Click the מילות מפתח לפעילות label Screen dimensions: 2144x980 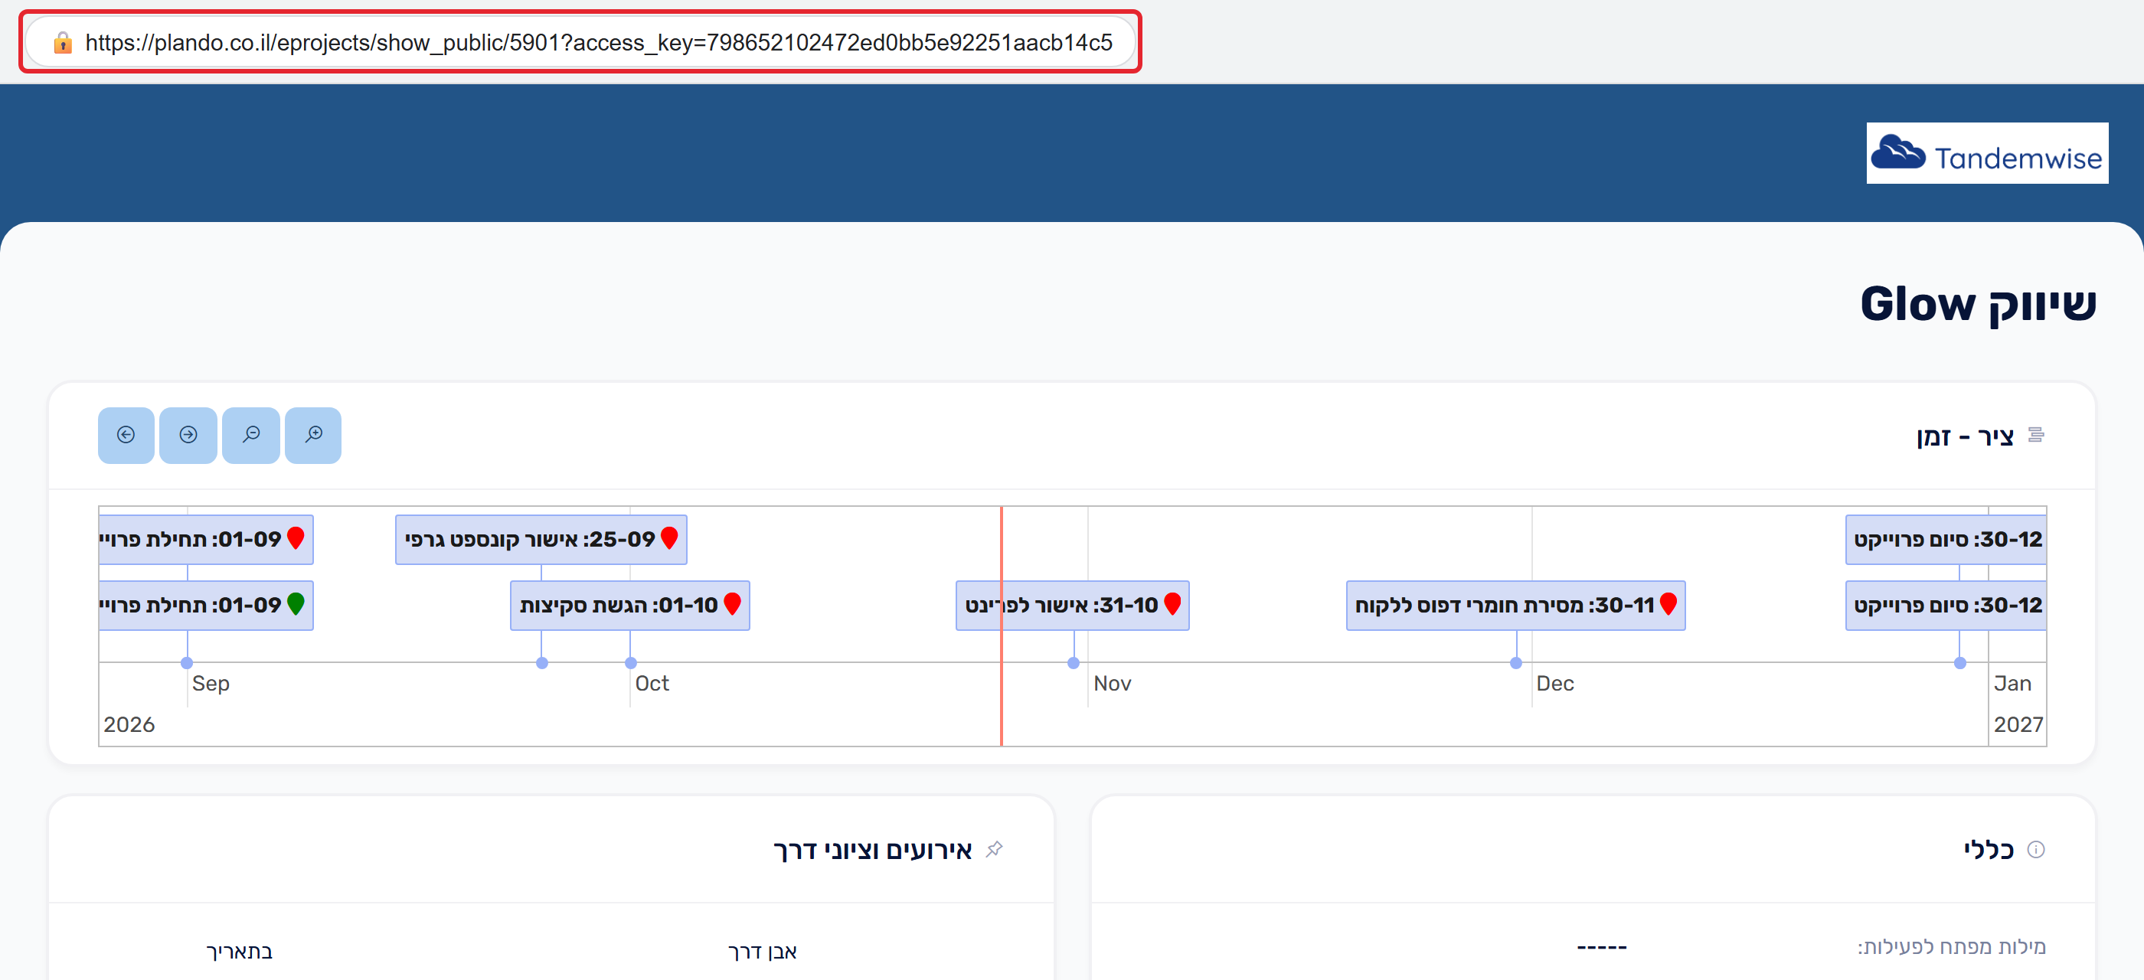[1951, 948]
